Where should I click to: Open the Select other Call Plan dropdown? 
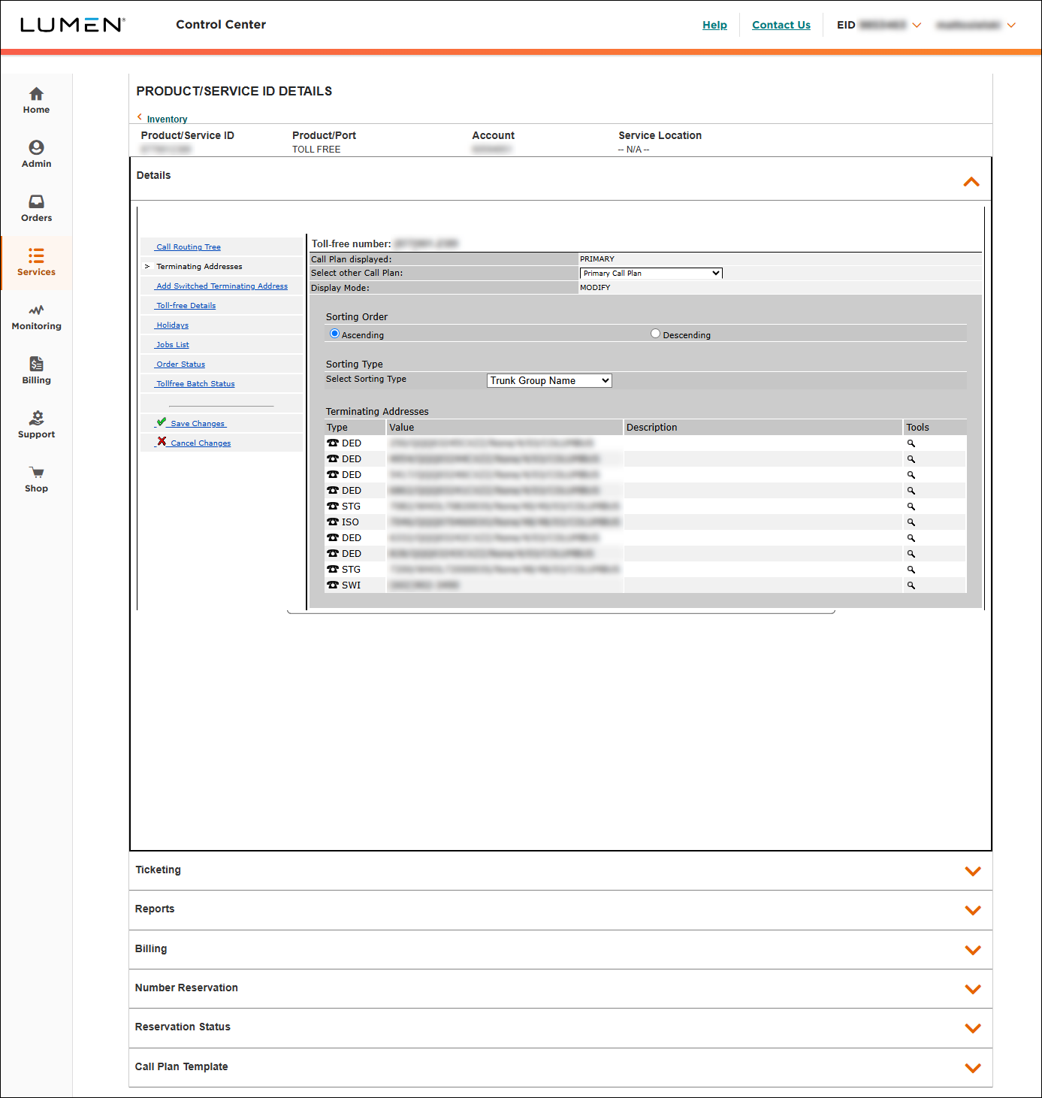[x=650, y=273]
